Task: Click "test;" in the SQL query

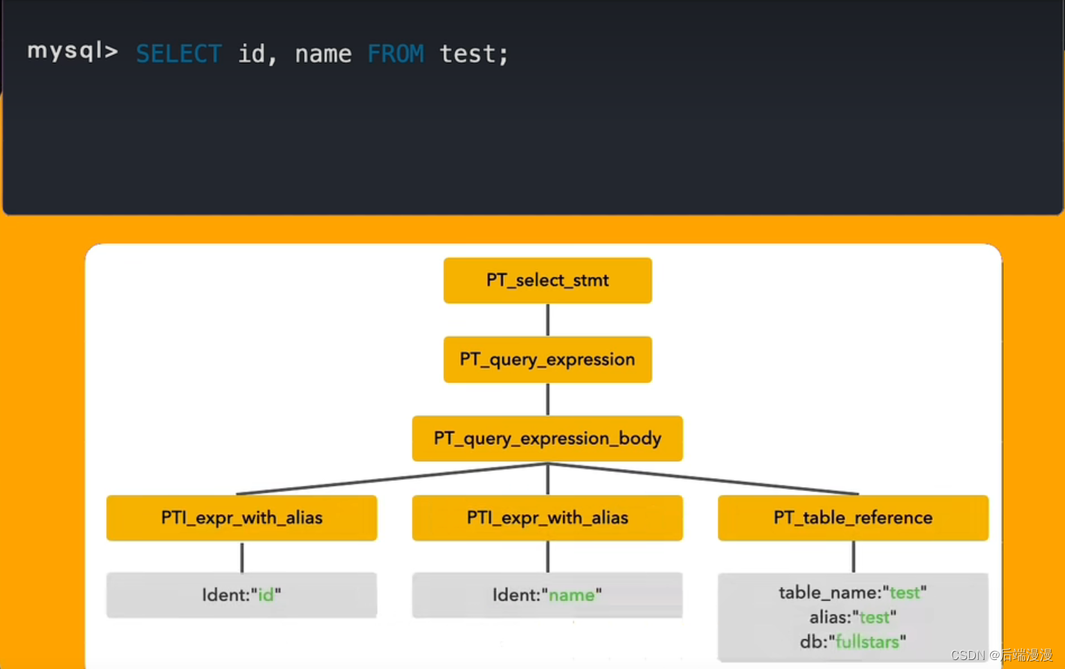Action: 474,54
